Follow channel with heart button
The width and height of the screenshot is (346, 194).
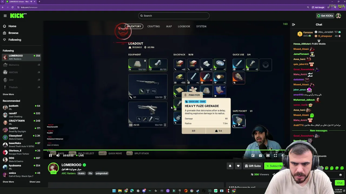238,166
